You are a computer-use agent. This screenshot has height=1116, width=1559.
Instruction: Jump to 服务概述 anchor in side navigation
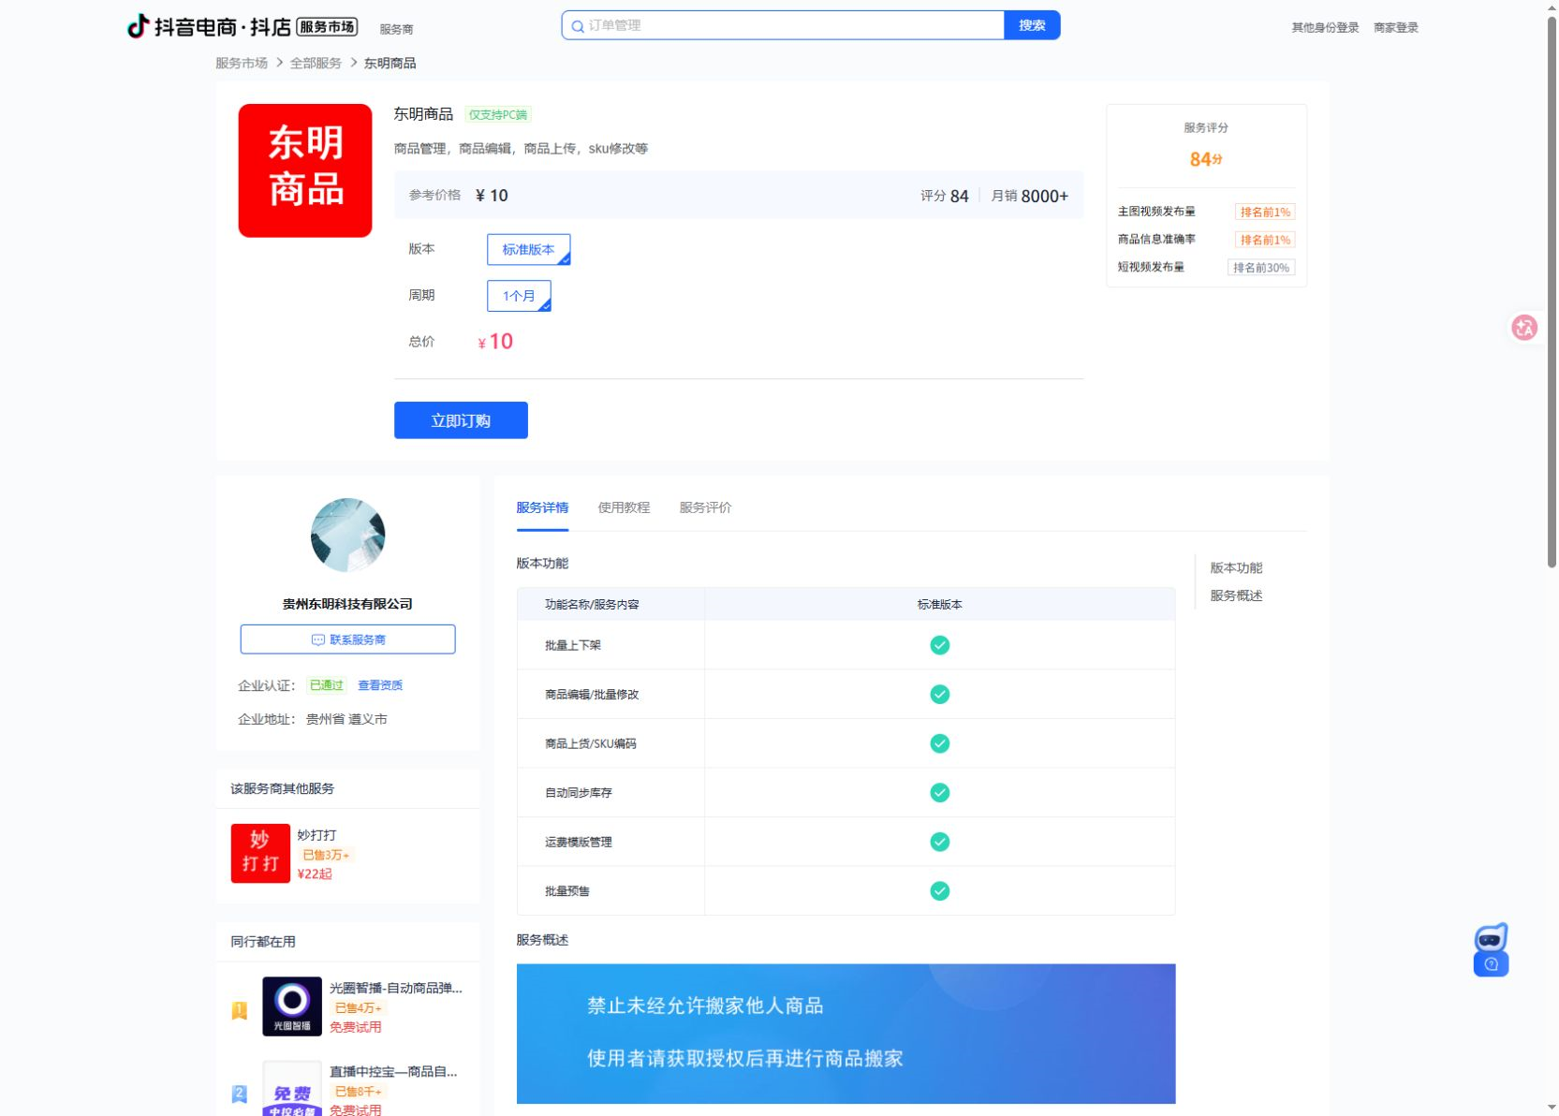pyautogui.click(x=1236, y=596)
